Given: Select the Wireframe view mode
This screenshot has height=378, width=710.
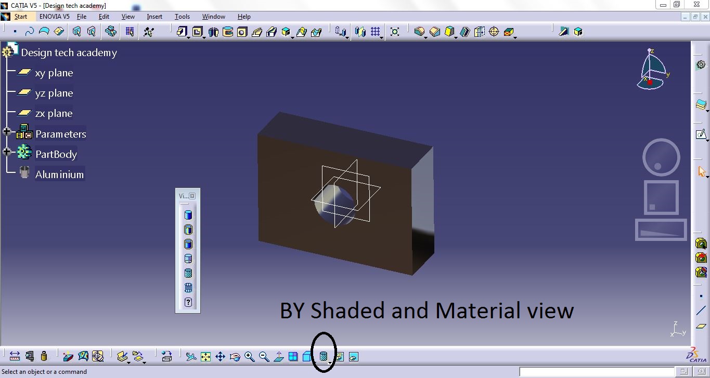Looking at the screenshot, I should pos(188,287).
